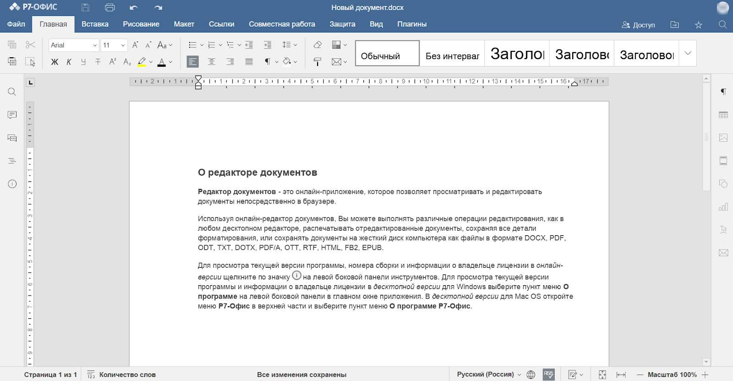The image size is (733, 381).
Task: Toggle italic formatting (К)
Action: tap(69, 62)
